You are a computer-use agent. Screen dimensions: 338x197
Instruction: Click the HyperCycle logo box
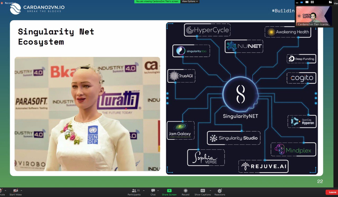click(x=207, y=30)
